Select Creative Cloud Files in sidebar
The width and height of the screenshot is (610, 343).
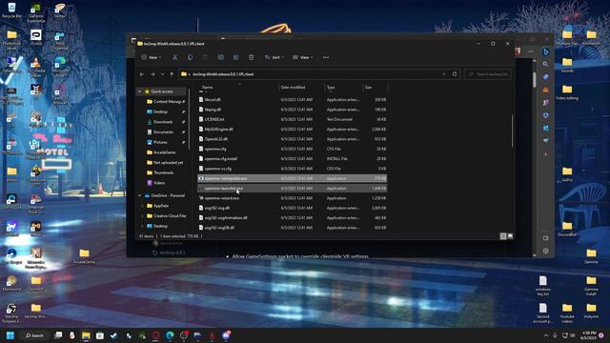click(170, 216)
